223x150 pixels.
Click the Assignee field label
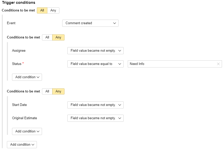point(19,51)
